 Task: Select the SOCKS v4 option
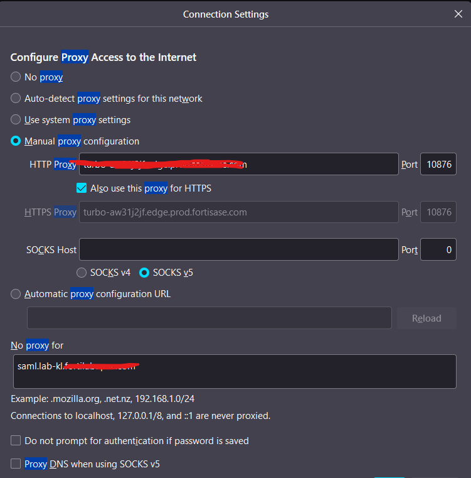[82, 273]
